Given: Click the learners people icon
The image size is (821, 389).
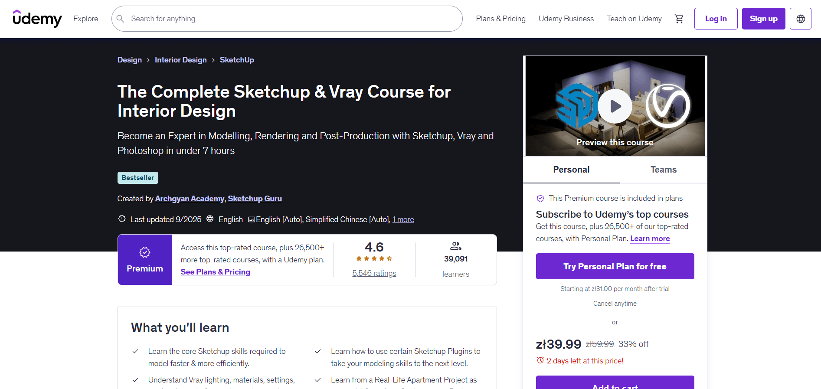Looking at the screenshot, I should coord(456,246).
